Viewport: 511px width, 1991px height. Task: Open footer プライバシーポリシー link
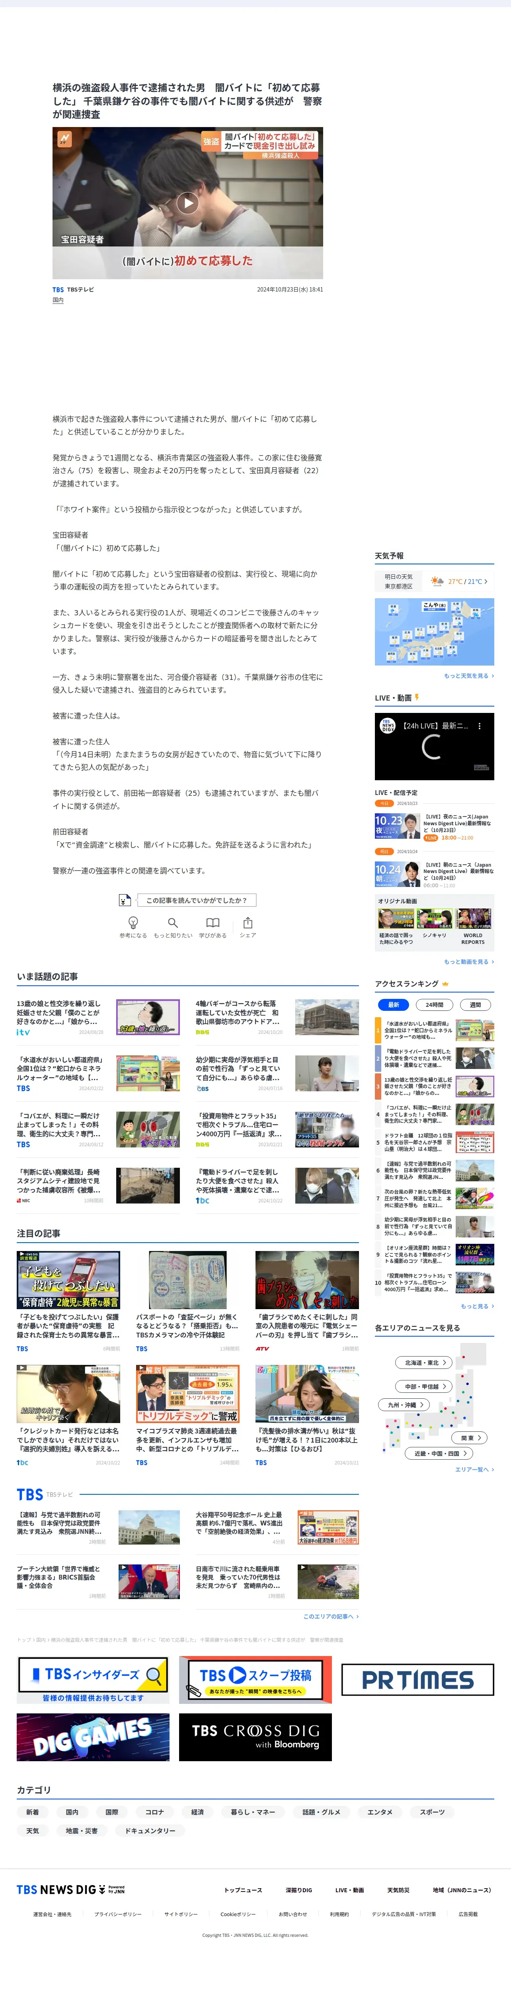click(x=118, y=1914)
